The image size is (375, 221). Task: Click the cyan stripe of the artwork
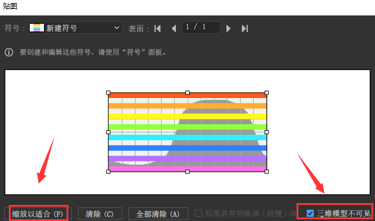tap(188, 137)
